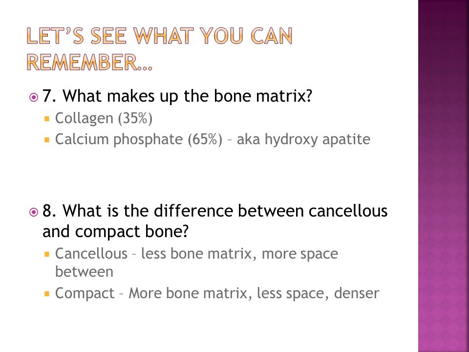
Task: Click the bullet icon before question 8
Action: 34,212
